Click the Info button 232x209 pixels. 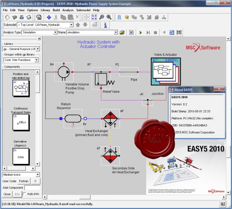point(17,194)
